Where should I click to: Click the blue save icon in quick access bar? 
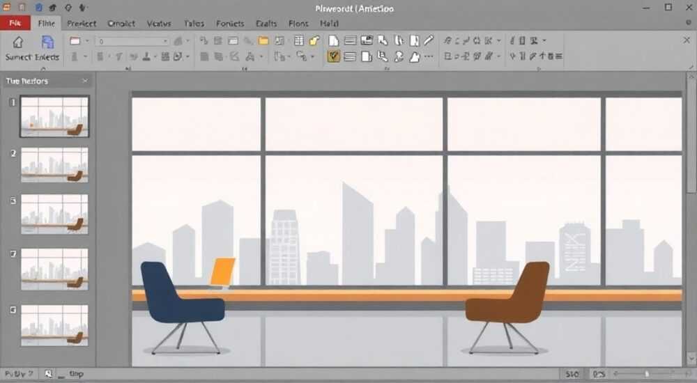pyautogui.click(x=38, y=8)
